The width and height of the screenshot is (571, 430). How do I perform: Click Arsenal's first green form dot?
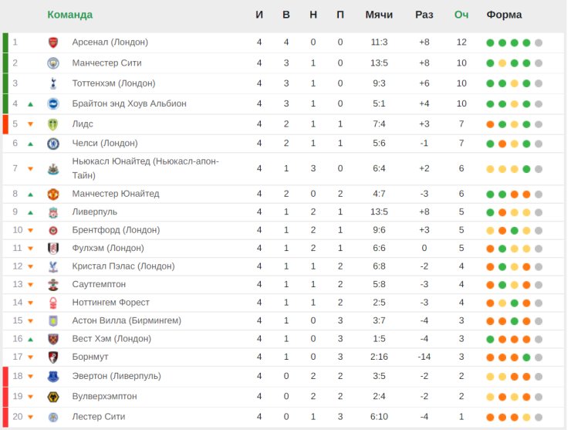[490, 43]
